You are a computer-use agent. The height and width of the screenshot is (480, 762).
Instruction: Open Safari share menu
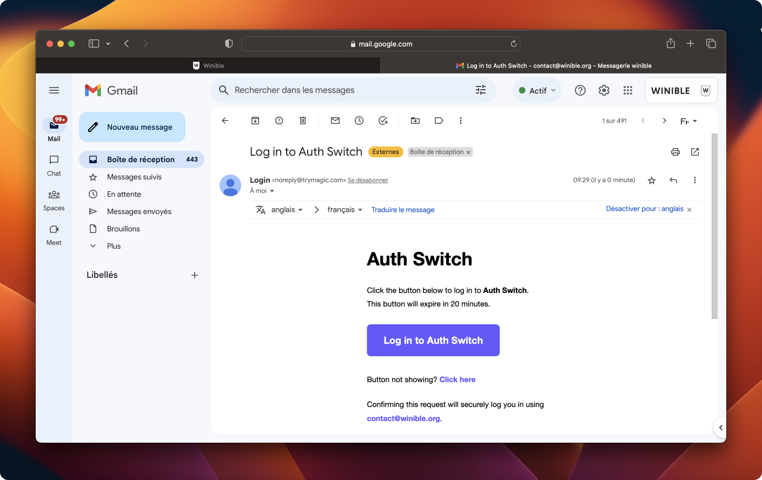[x=671, y=43]
